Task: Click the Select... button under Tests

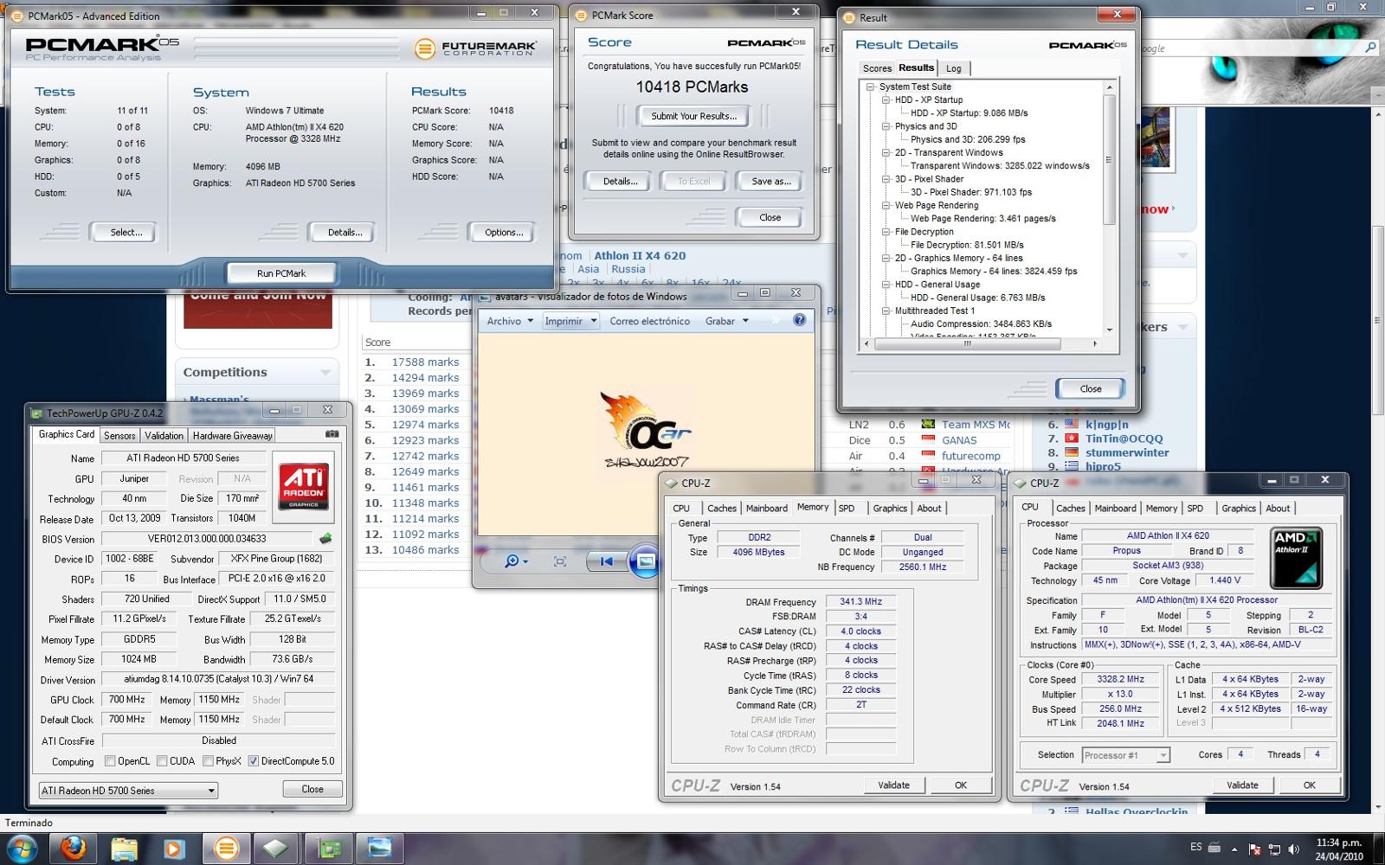Action: click(x=126, y=233)
